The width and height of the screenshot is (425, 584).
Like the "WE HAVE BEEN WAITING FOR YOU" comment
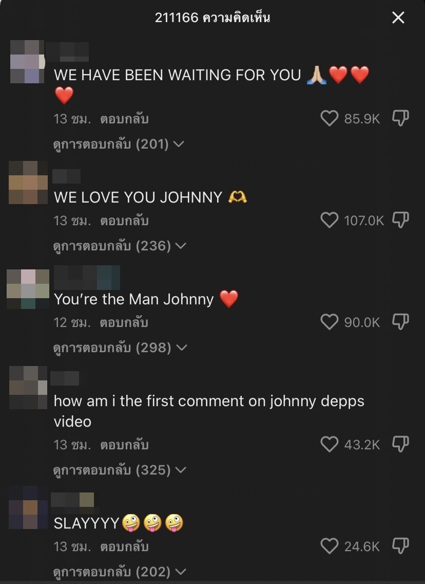tap(329, 118)
